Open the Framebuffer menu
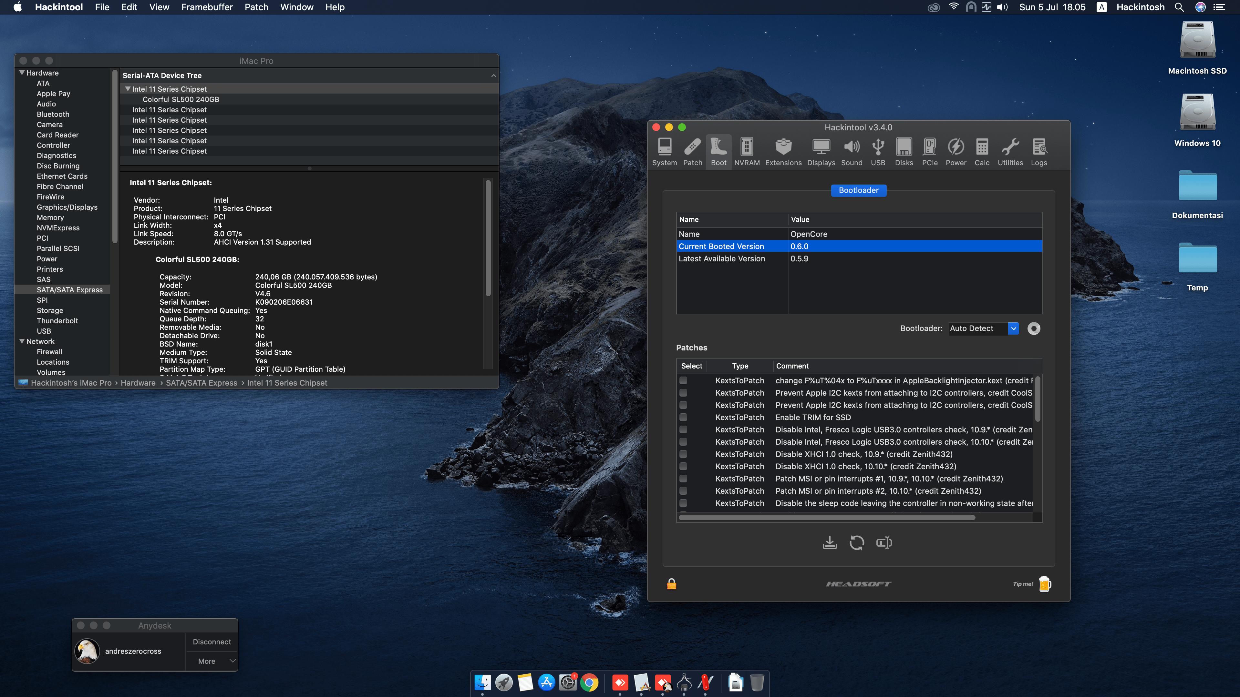The width and height of the screenshot is (1240, 697). point(207,7)
